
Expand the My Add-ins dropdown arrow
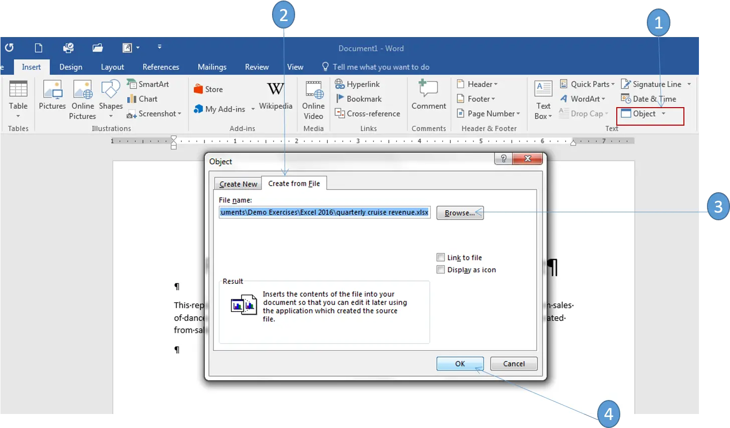253,109
